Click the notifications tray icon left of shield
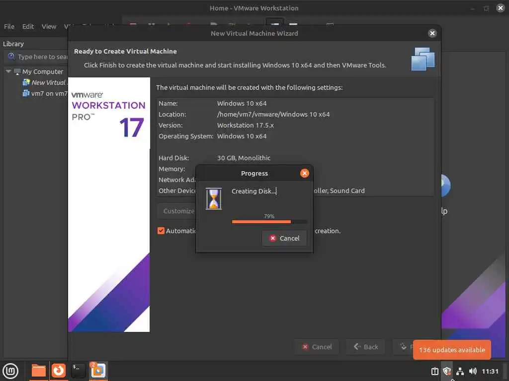 click(x=434, y=371)
